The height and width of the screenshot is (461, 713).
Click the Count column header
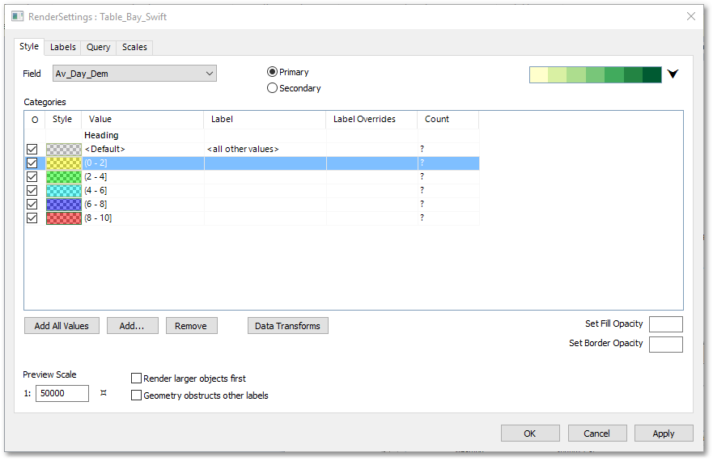tap(448, 119)
